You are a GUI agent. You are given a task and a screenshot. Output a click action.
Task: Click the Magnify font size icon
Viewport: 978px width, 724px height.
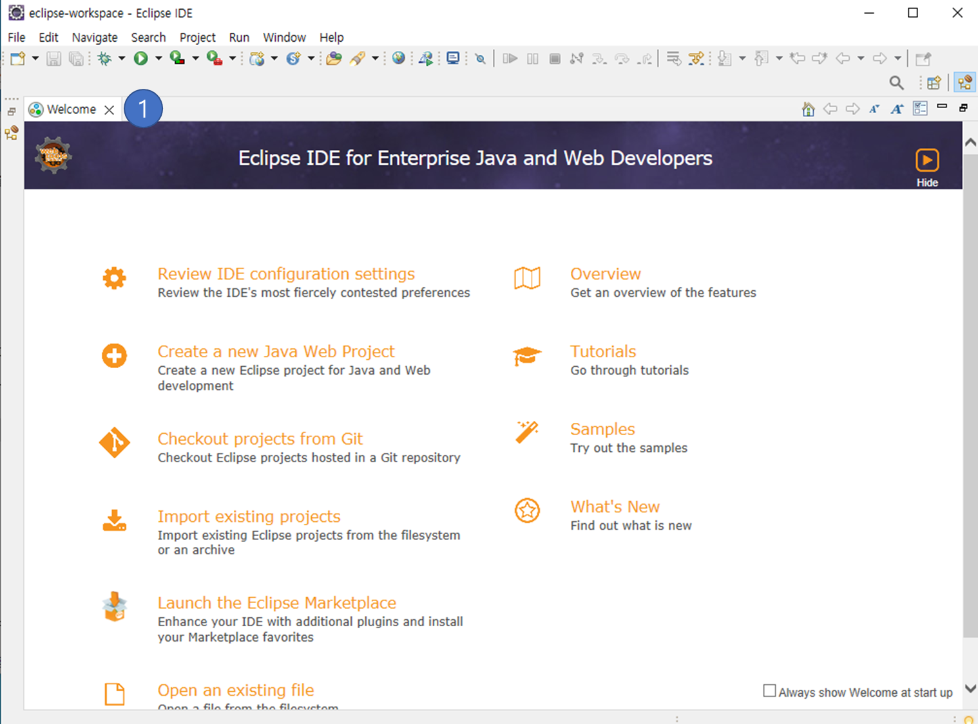click(x=897, y=109)
